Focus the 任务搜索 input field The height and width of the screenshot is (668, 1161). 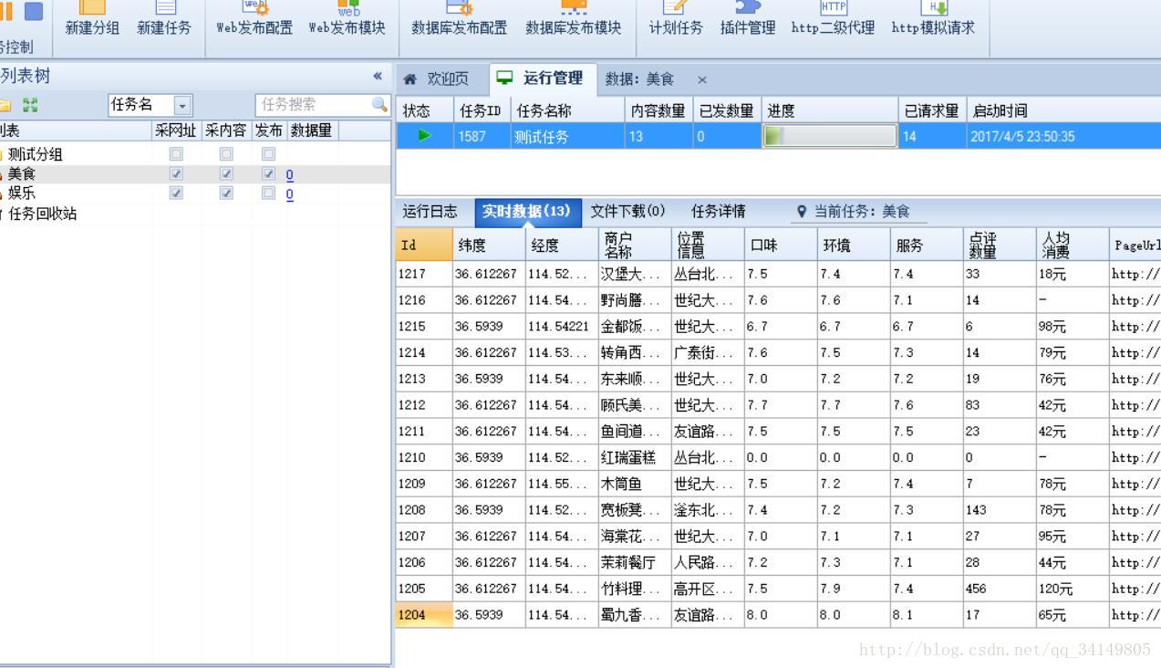(314, 105)
